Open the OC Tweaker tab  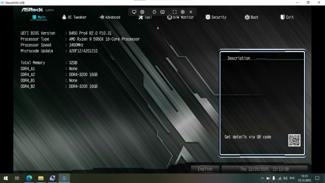tap(74, 17)
